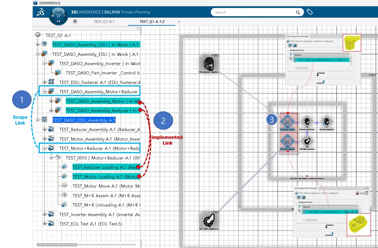
Task: Expand TEST_DASO_Assembly_Reducer node
Action: pos(51,110)
